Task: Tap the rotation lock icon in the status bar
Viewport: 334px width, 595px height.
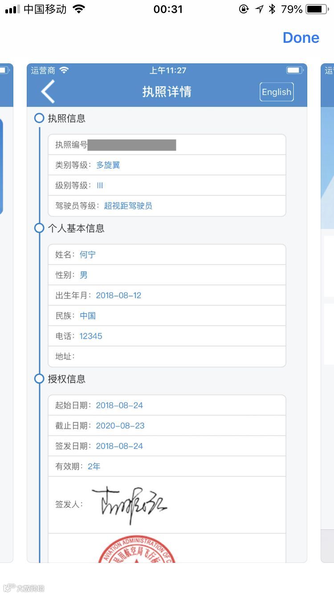Action: [244, 9]
